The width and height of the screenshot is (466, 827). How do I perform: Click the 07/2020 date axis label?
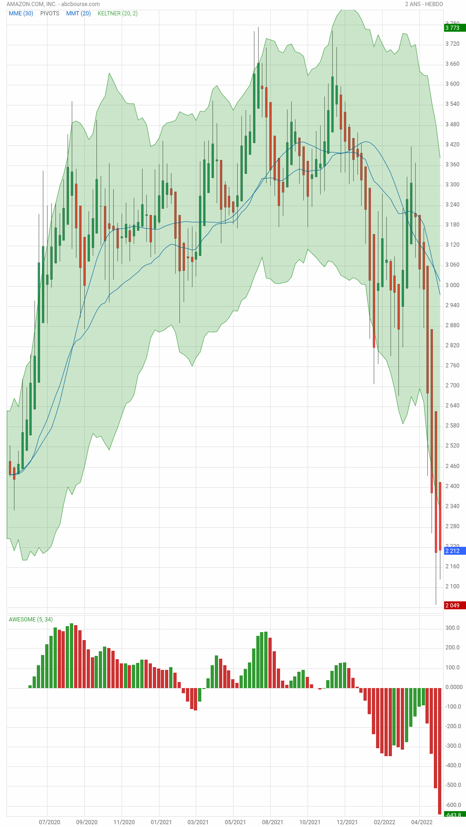49,822
